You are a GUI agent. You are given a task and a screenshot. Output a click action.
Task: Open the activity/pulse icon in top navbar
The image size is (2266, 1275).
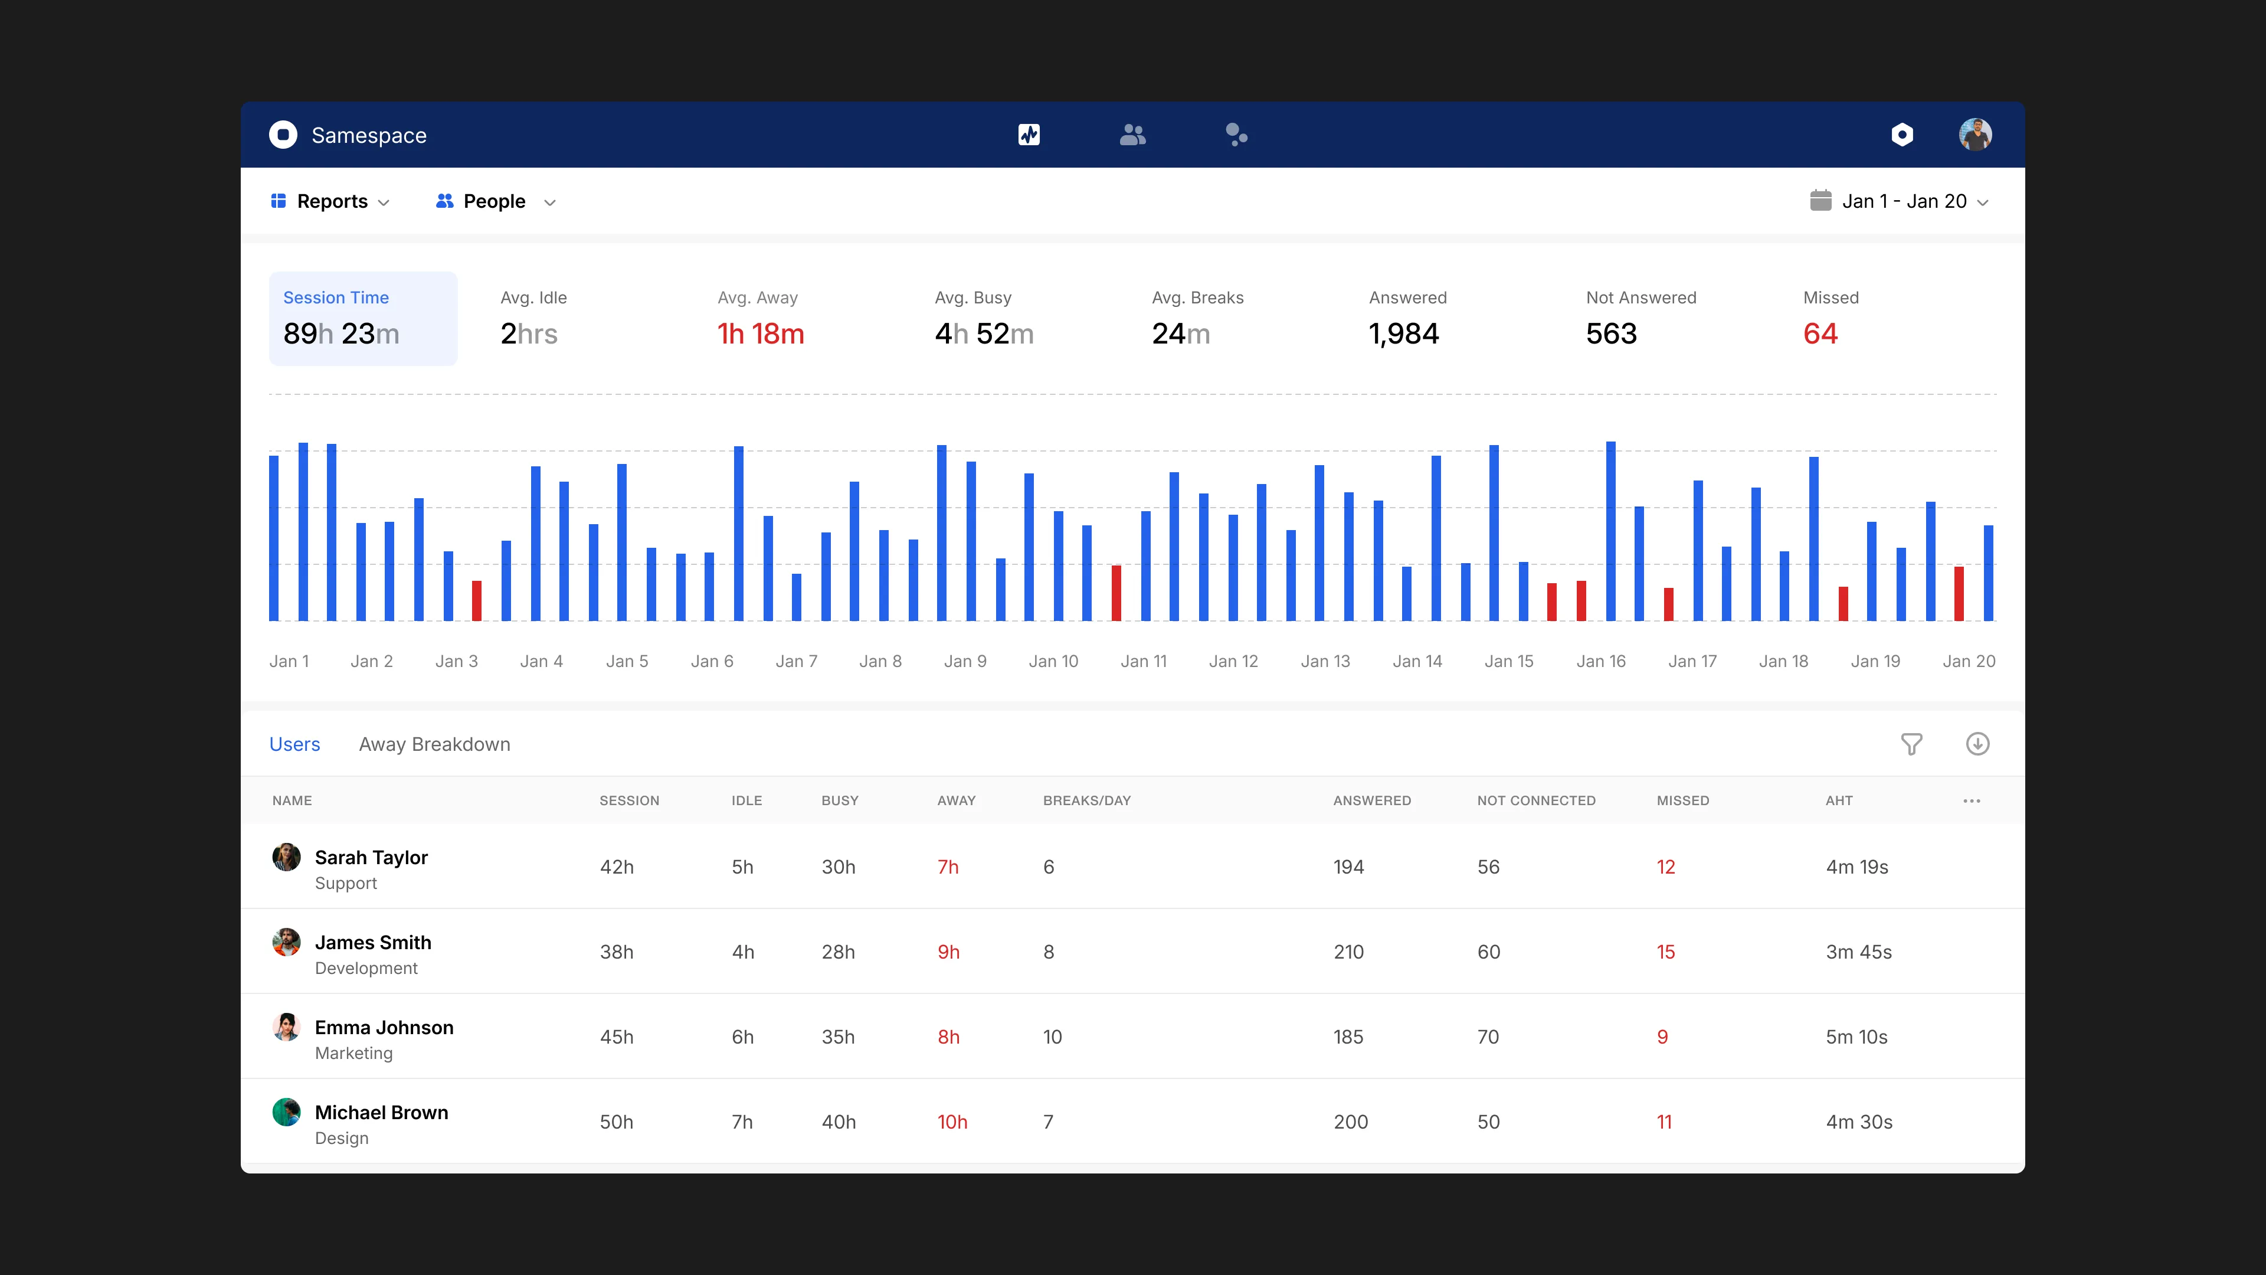tap(1030, 135)
